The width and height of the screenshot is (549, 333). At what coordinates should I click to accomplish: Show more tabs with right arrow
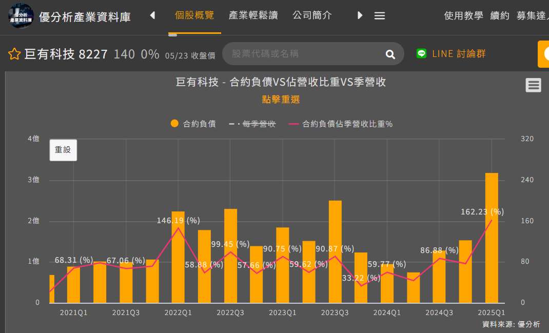[360, 15]
